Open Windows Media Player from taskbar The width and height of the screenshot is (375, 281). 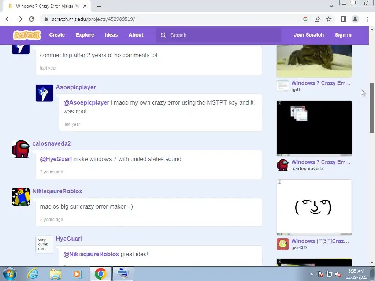[77, 274]
